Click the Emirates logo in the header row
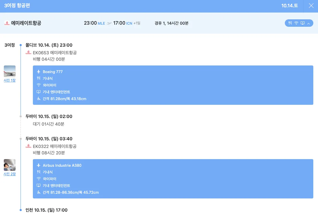 [x=7, y=23]
